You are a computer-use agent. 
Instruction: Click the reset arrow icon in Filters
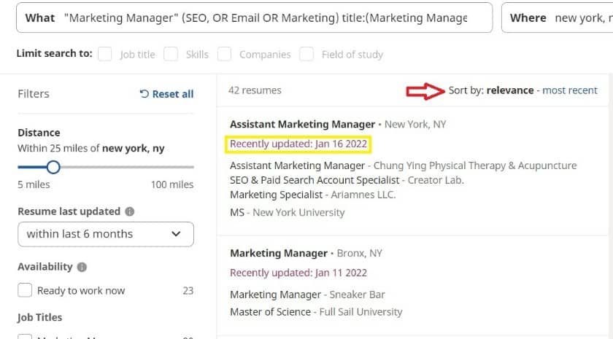pyautogui.click(x=144, y=94)
